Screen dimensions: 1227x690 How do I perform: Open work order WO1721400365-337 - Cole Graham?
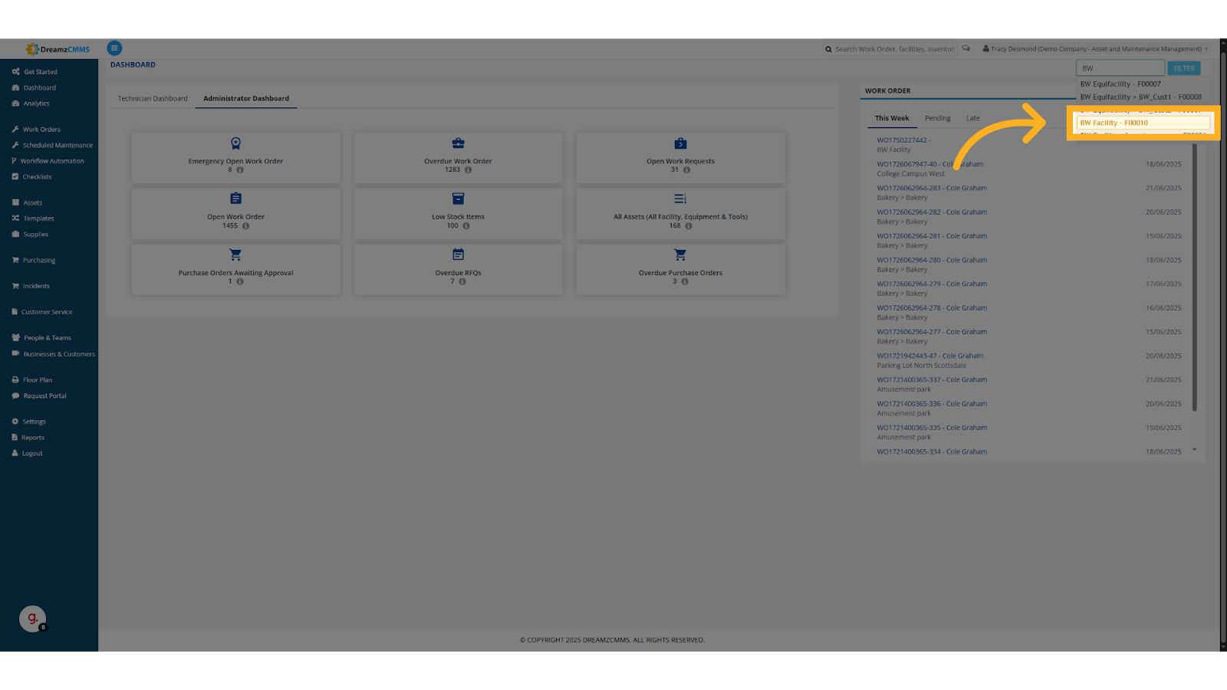pos(932,379)
